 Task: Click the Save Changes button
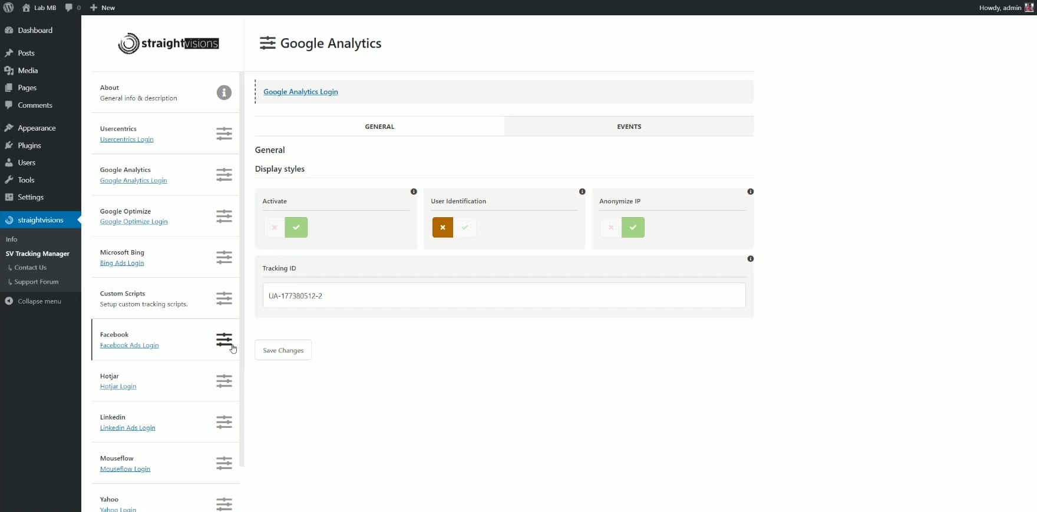coord(283,350)
